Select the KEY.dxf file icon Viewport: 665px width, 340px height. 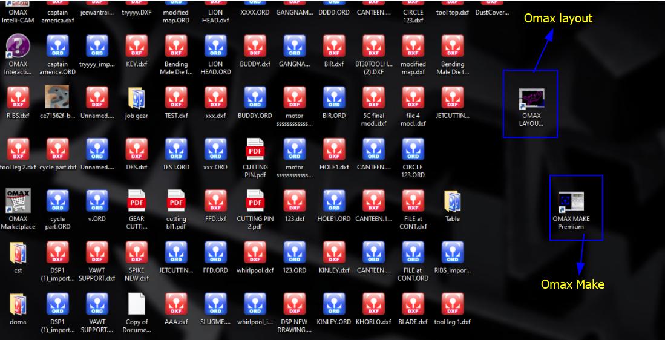[x=137, y=46]
